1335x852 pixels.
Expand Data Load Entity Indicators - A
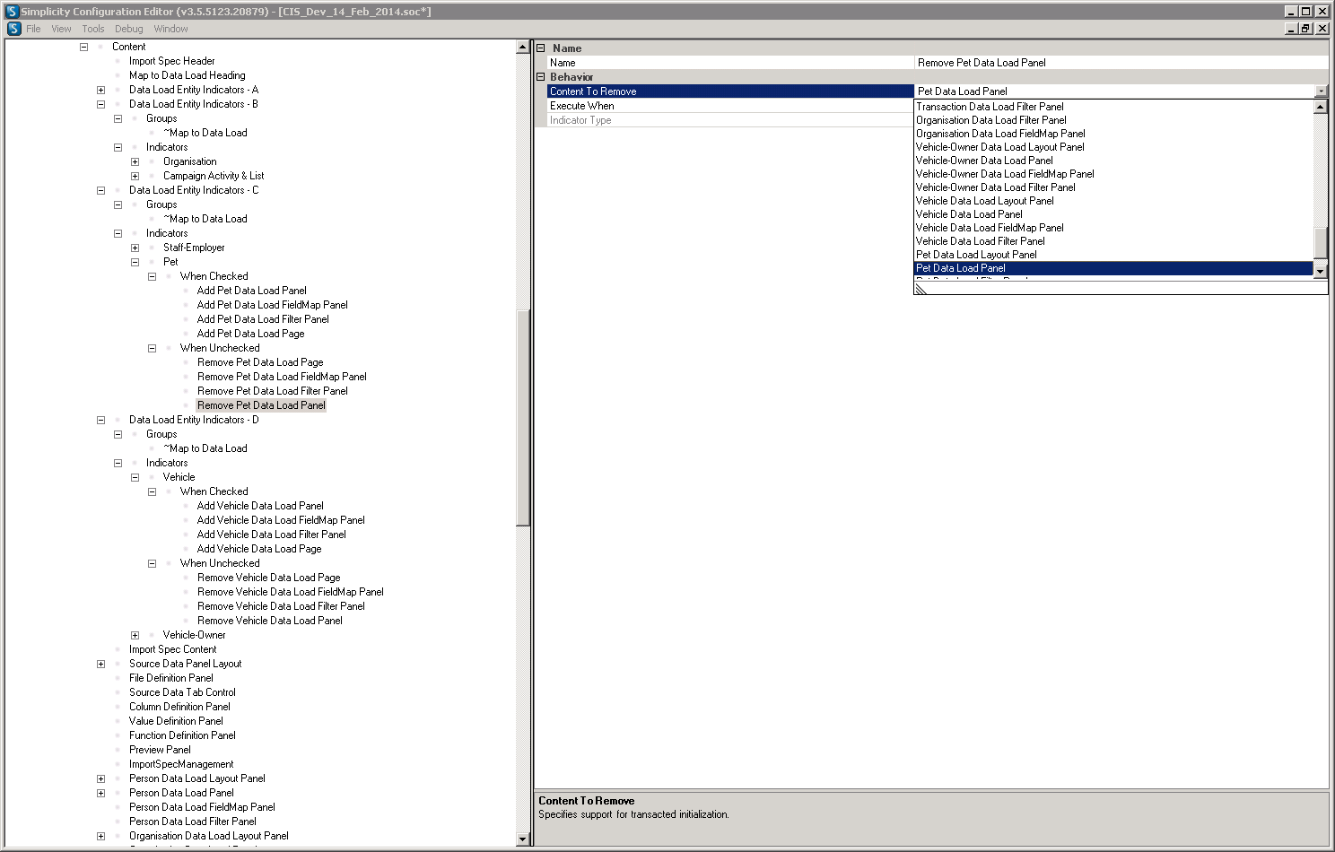100,90
